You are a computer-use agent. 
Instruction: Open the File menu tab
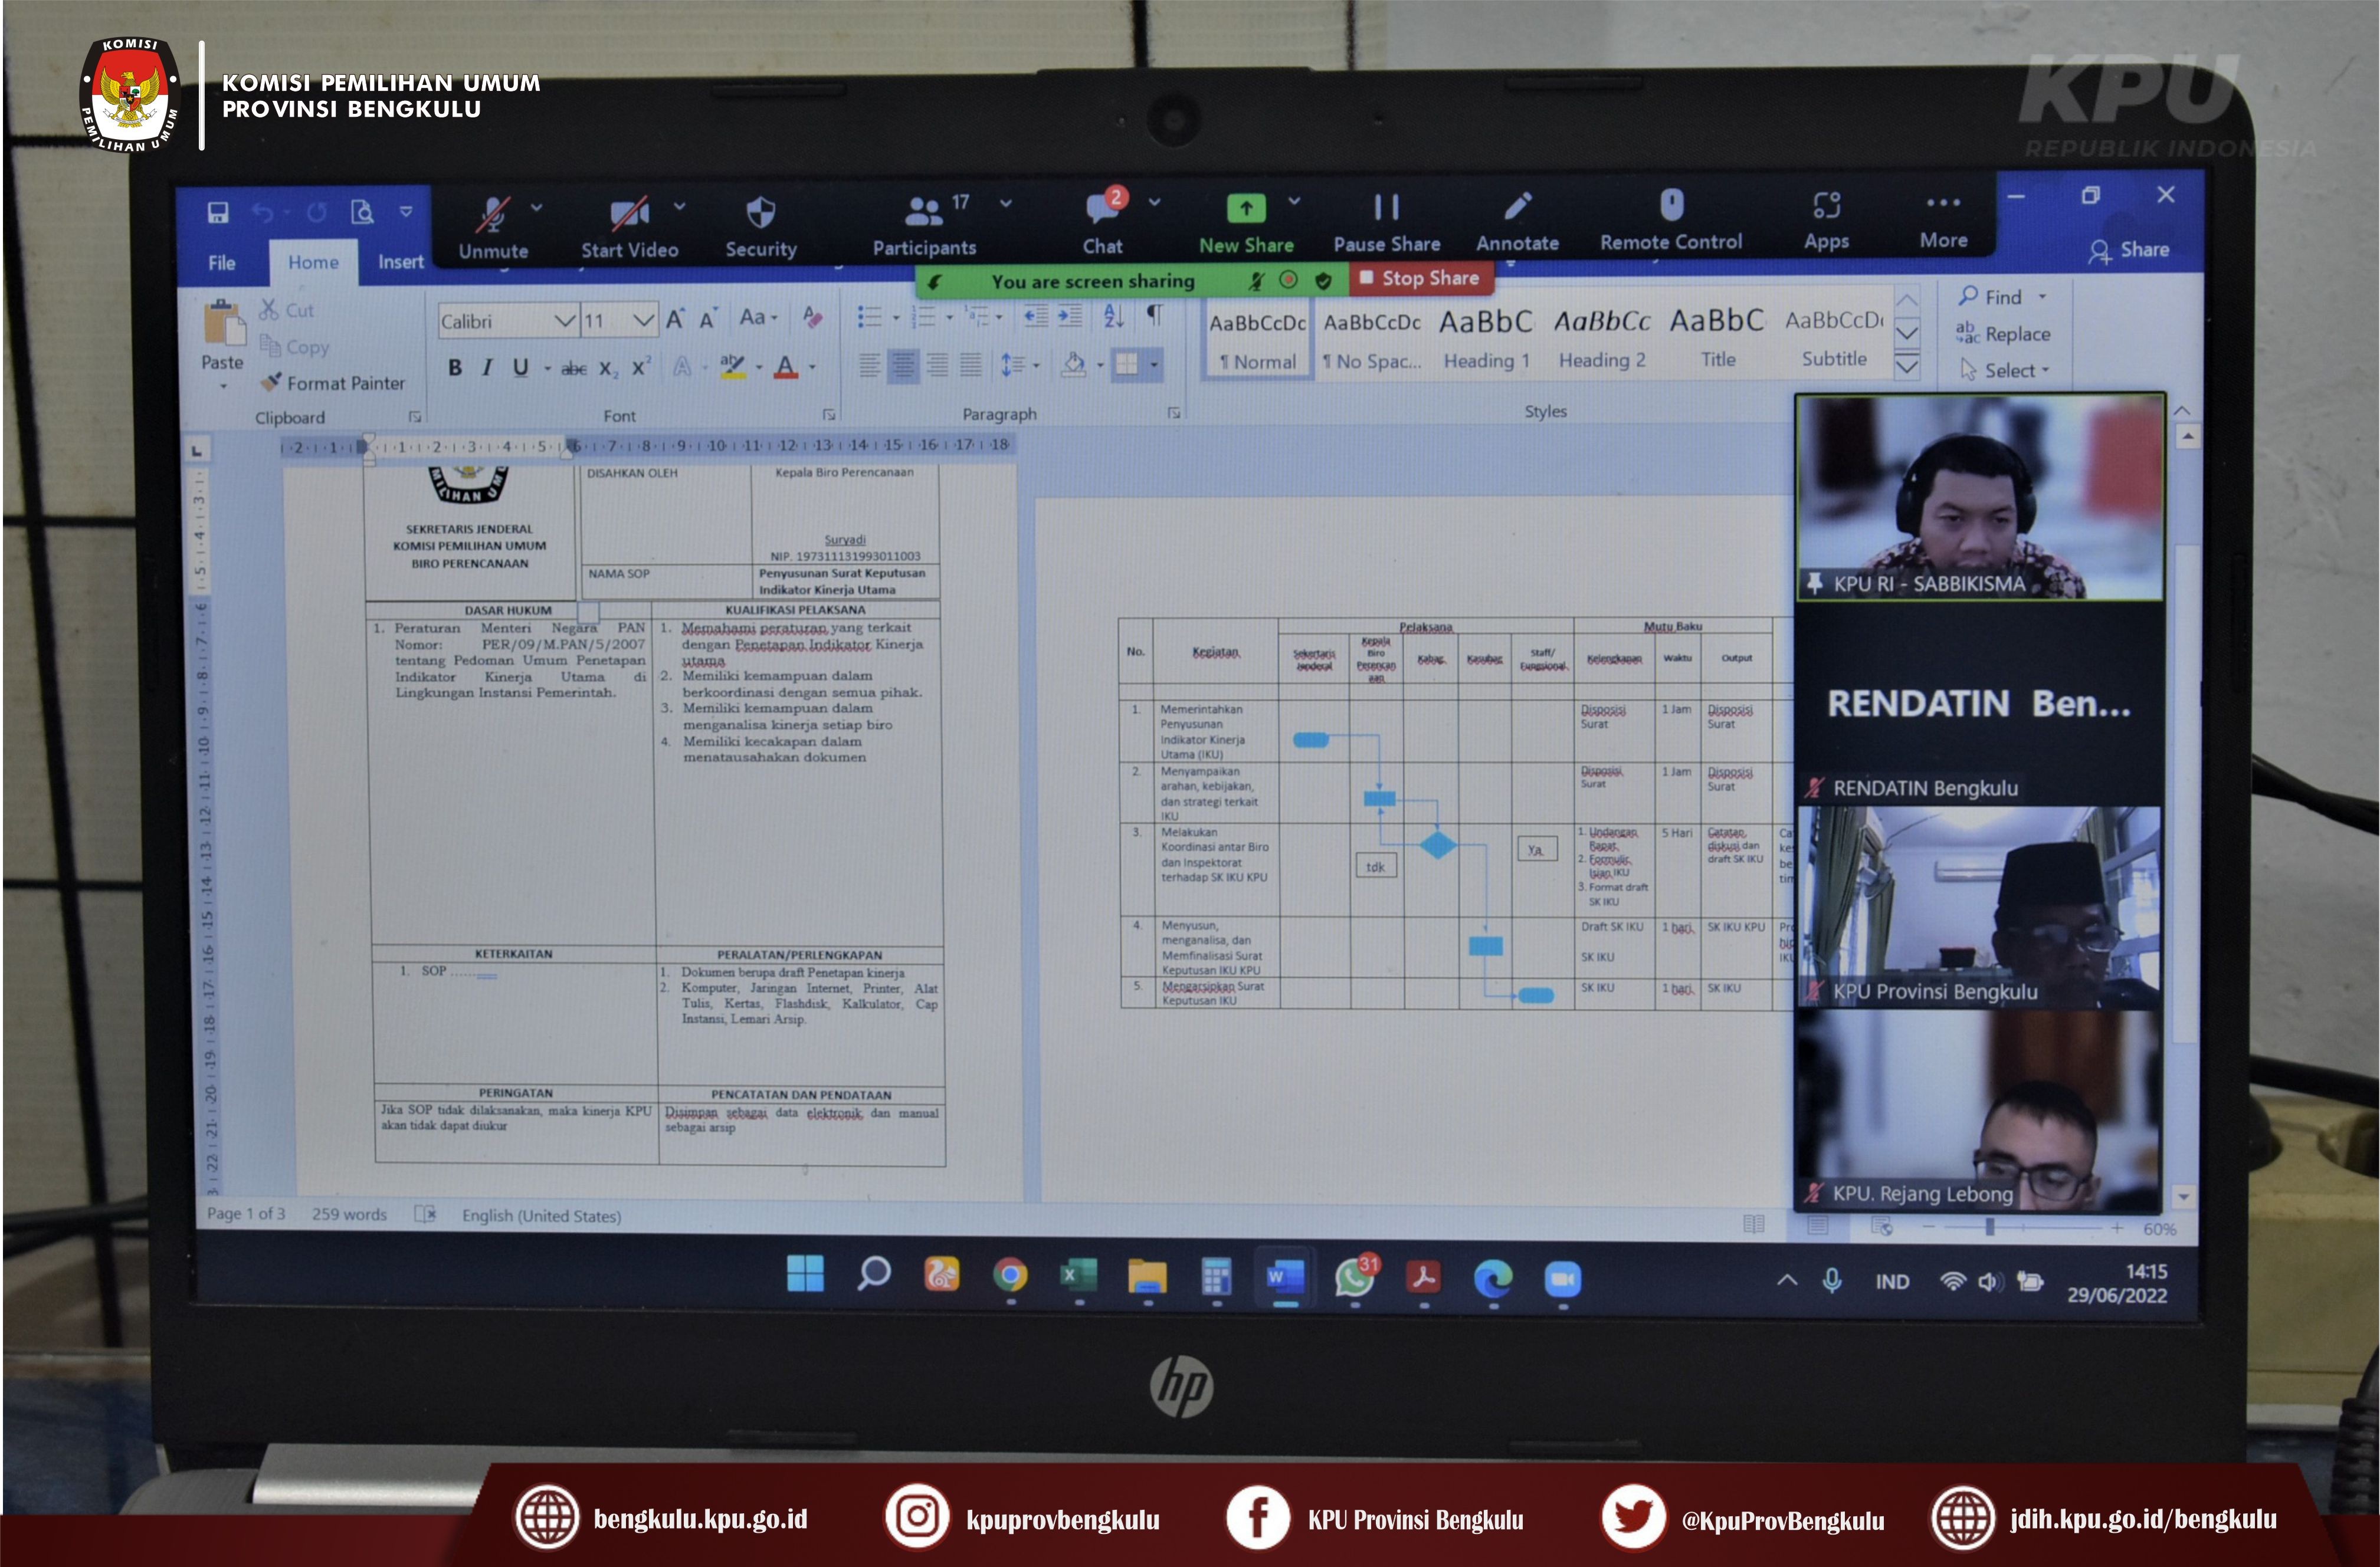pos(222,263)
